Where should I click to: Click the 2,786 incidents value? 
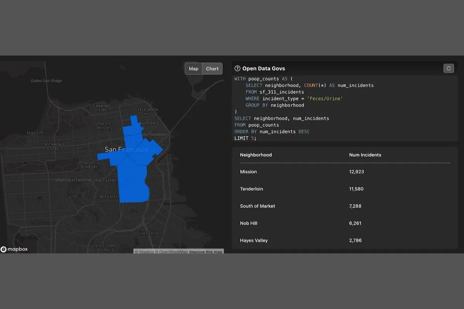coord(355,240)
